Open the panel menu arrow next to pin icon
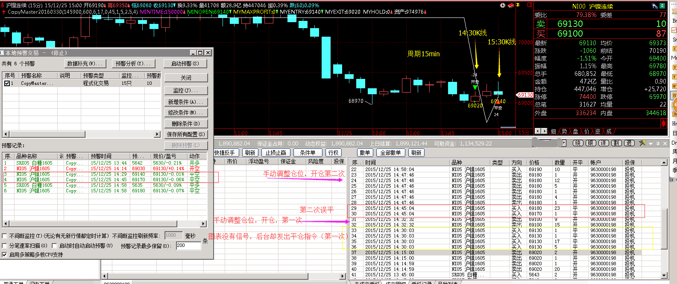Screen dimensions: 677x284 tap(651, 143)
